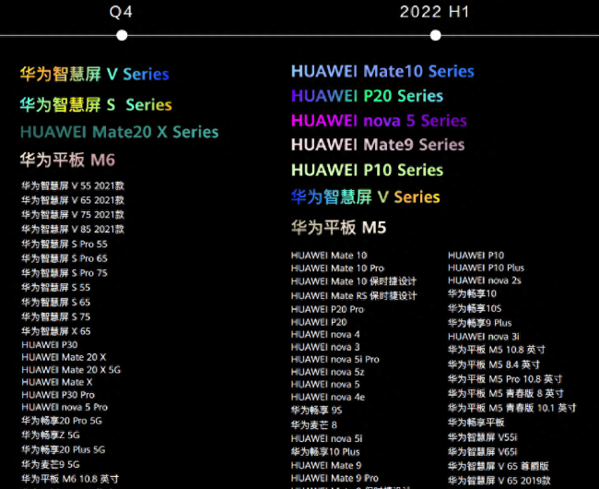Select 华为畅享 9S entry

click(x=316, y=411)
